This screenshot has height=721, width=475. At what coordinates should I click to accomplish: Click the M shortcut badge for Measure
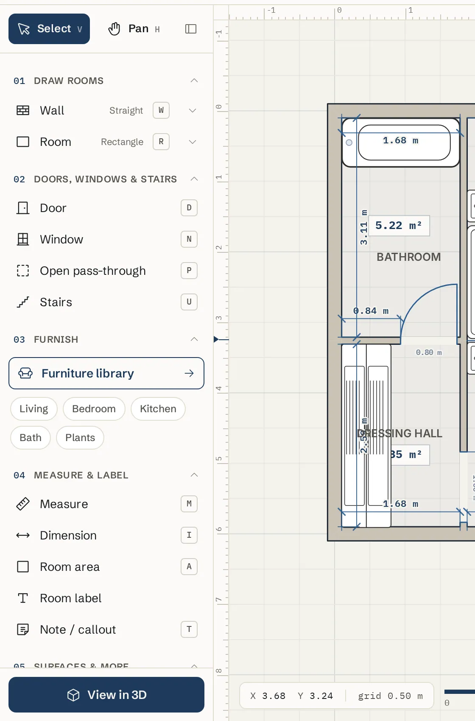point(189,504)
